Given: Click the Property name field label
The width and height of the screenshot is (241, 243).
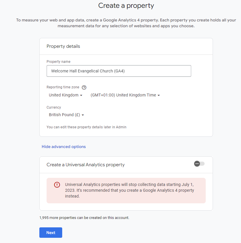Looking at the screenshot, I should pyautogui.click(x=58, y=61).
